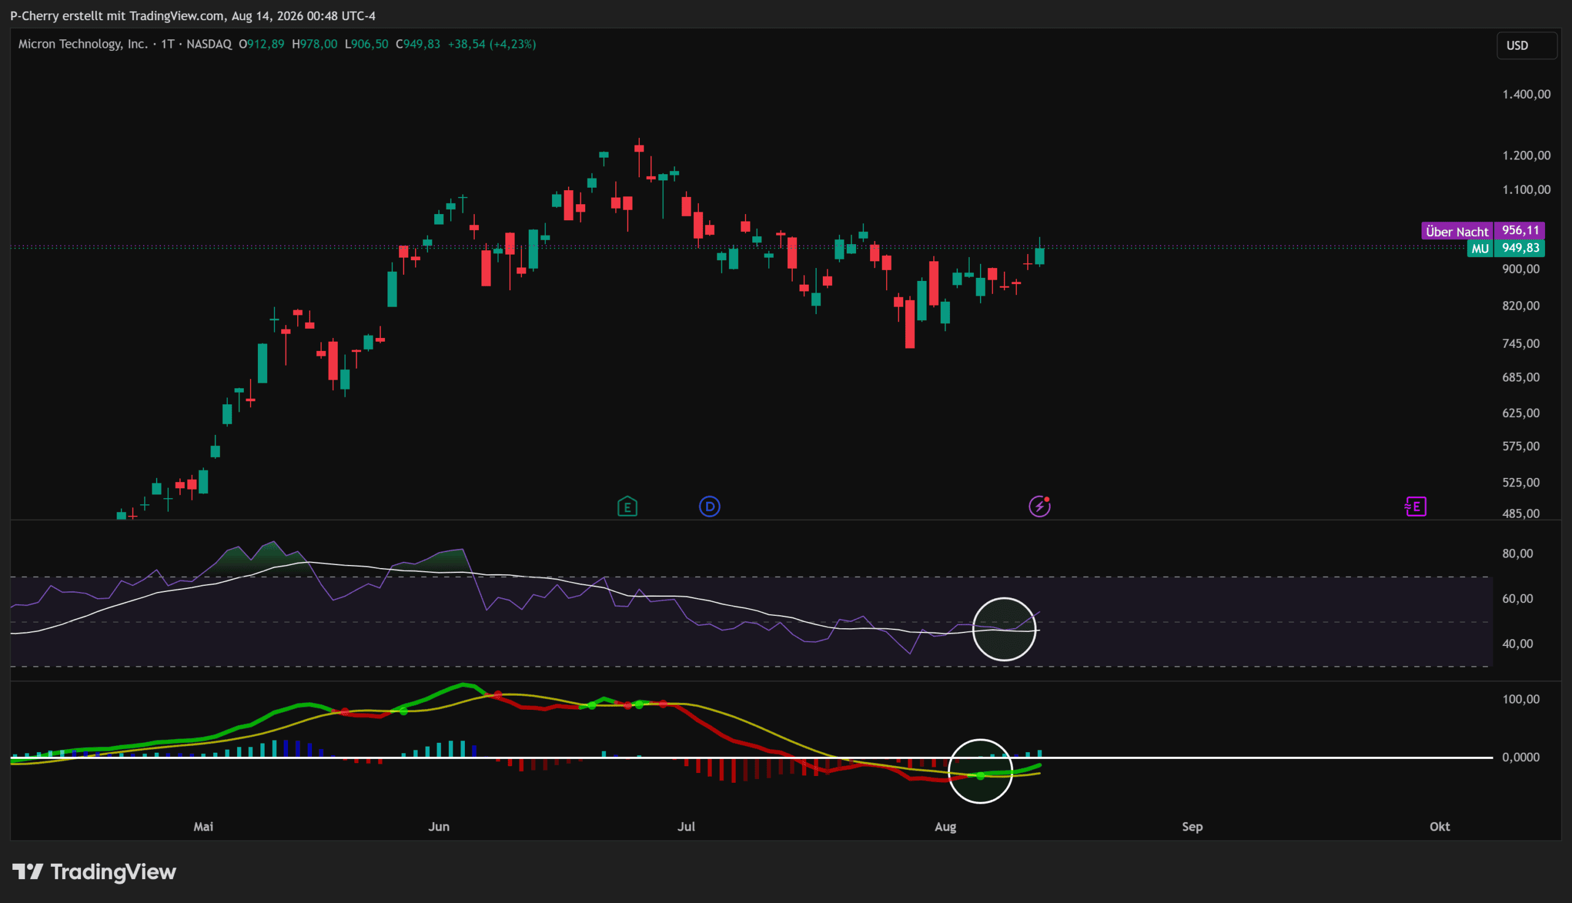Image resolution: width=1572 pixels, height=903 pixels.
Task: Click the blue dividend marker icon
Action: pyautogui.click(x=709, y=507)
